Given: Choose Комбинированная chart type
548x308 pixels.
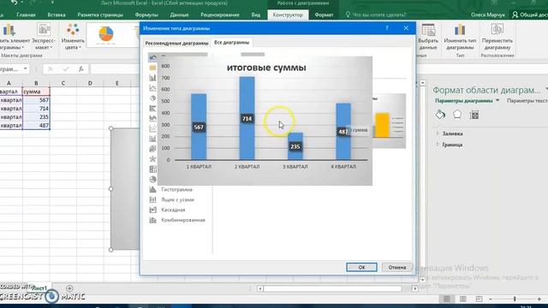Looking at the screenshot, I should coord(183,220).
